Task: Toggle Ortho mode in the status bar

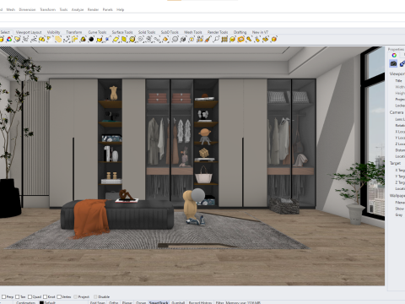Action: [x=113, y=302]
